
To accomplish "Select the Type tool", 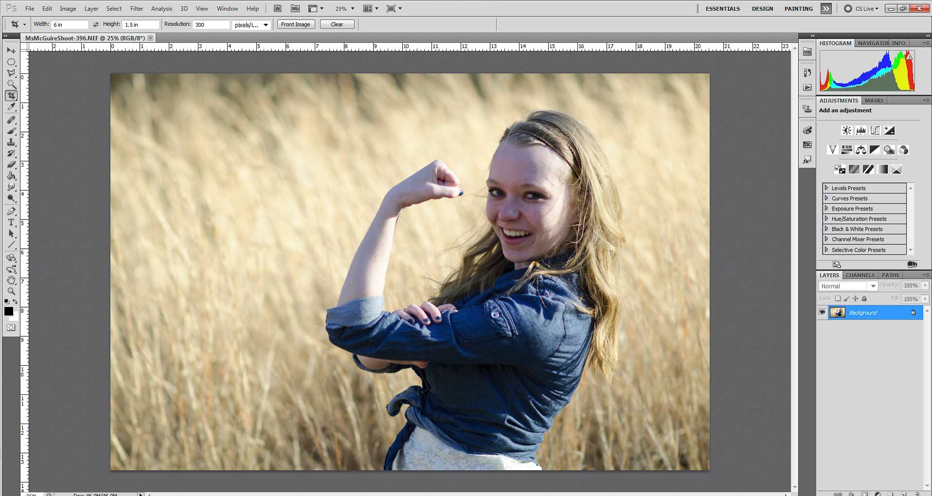I will pos(11,222).
